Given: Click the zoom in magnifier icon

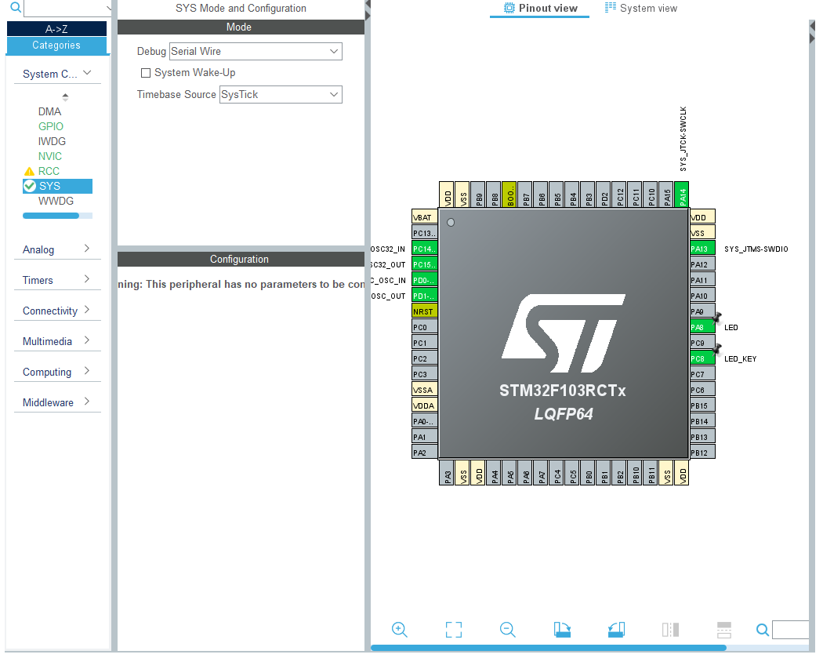Looking at the screenshot, I should 400,629.
